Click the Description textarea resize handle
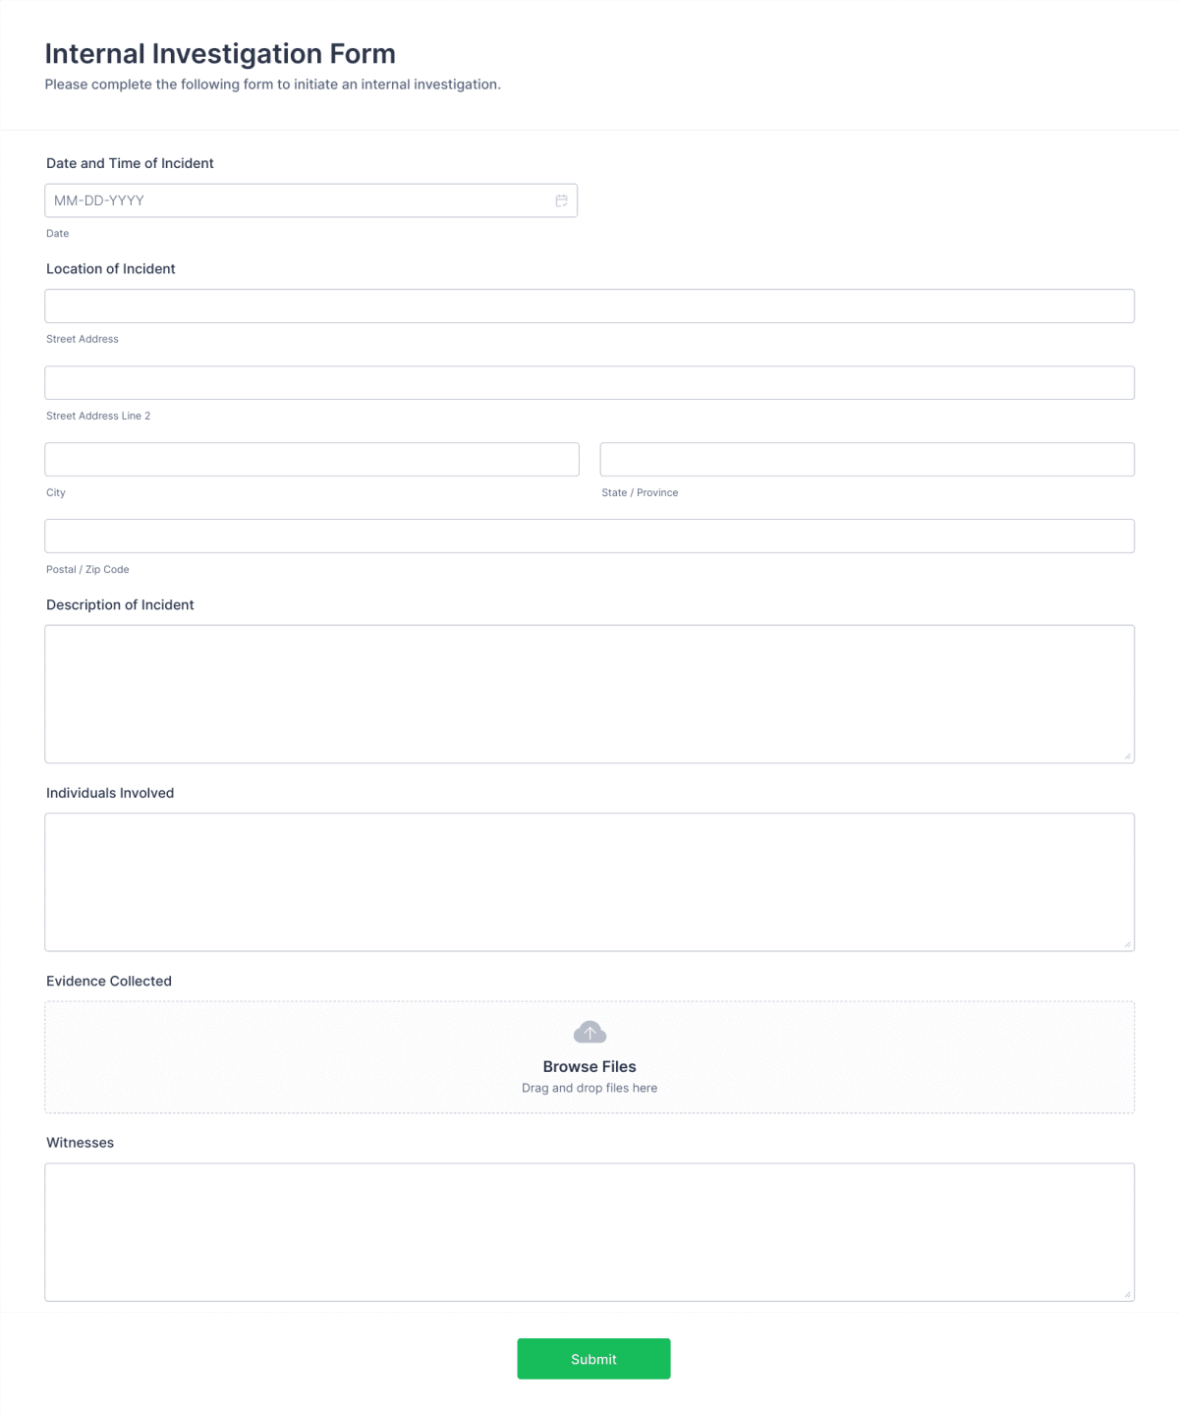The width and height of the screenshot is (1179, 1413). point(1128,756)
